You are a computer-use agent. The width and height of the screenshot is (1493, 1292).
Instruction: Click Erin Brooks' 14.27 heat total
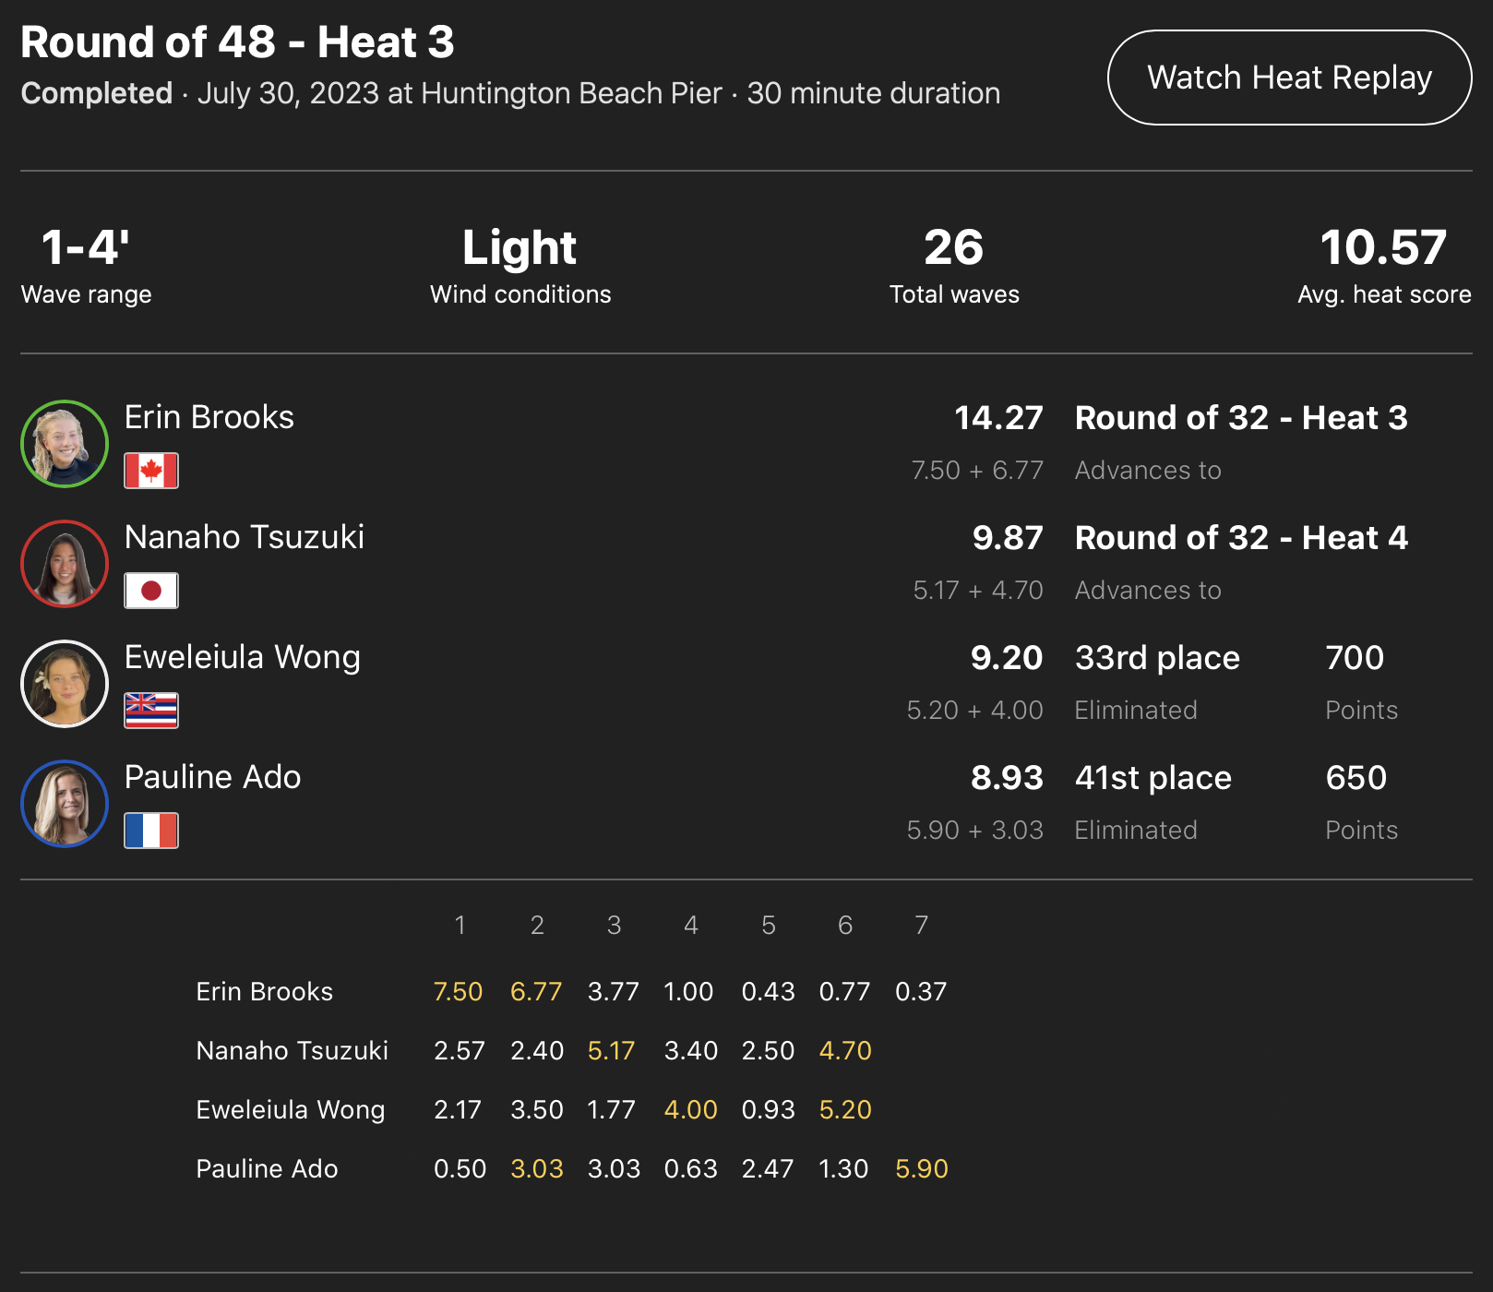pos(998,418)
